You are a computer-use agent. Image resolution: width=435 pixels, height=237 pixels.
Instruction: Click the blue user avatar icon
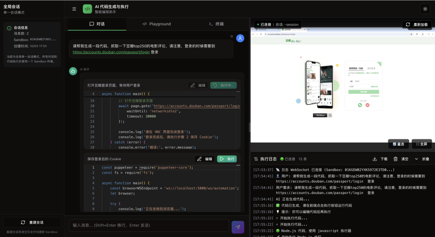point(241,38)
